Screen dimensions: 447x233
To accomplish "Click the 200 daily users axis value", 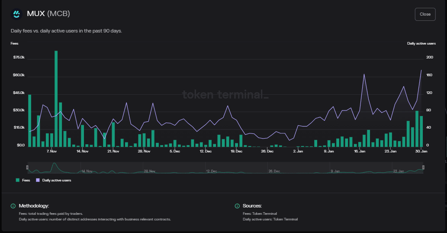I will tap(429, 57).
